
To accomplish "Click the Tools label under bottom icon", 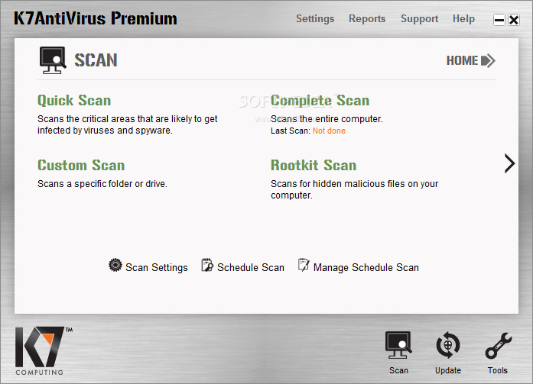I will [x=498, y=370].
